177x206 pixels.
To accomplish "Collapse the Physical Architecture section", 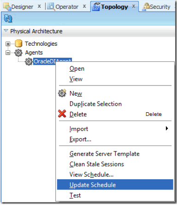I will tap(6, 31).
